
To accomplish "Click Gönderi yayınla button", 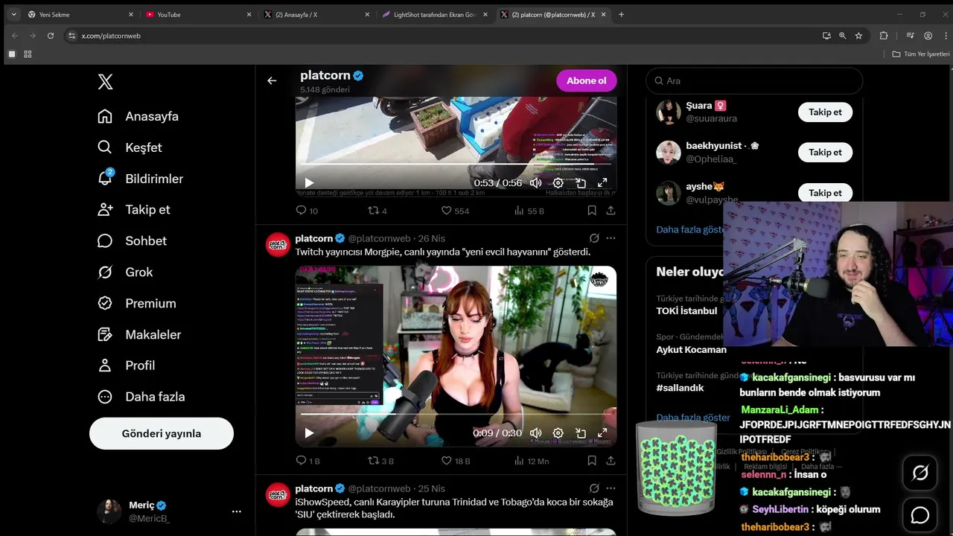I will pos(162,433).
